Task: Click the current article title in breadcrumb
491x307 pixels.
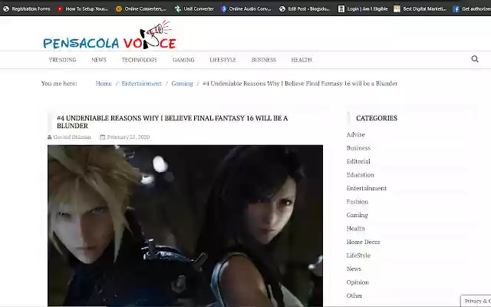Action: [300, 84]
